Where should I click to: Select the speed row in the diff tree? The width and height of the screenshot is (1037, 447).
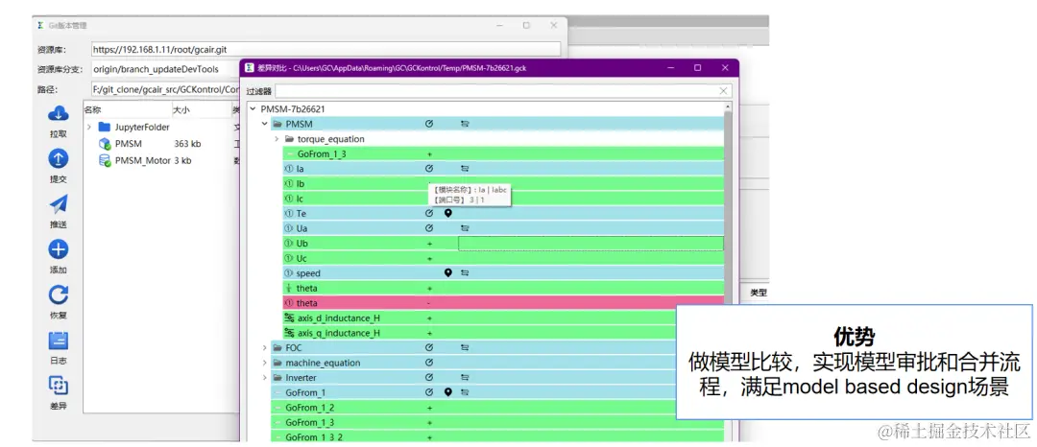(503, 272)
